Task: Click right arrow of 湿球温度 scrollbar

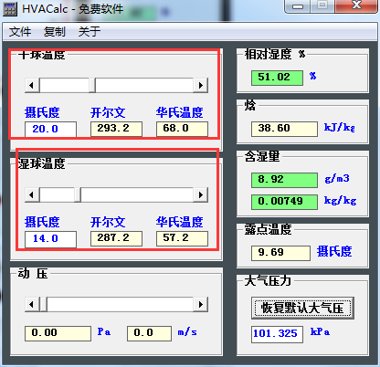Action: click(201, 194)
